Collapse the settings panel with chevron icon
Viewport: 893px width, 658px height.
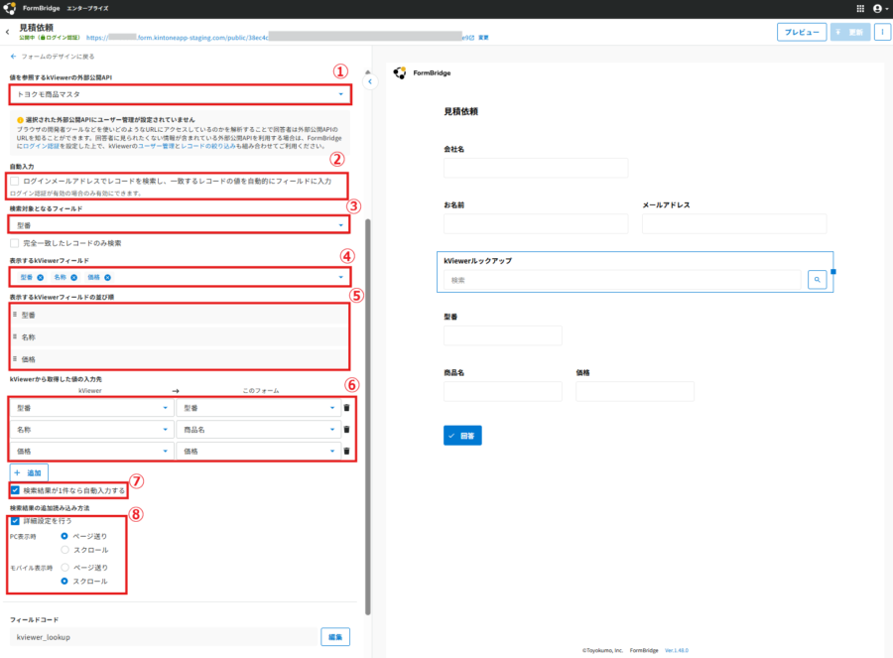pos(370,81)
